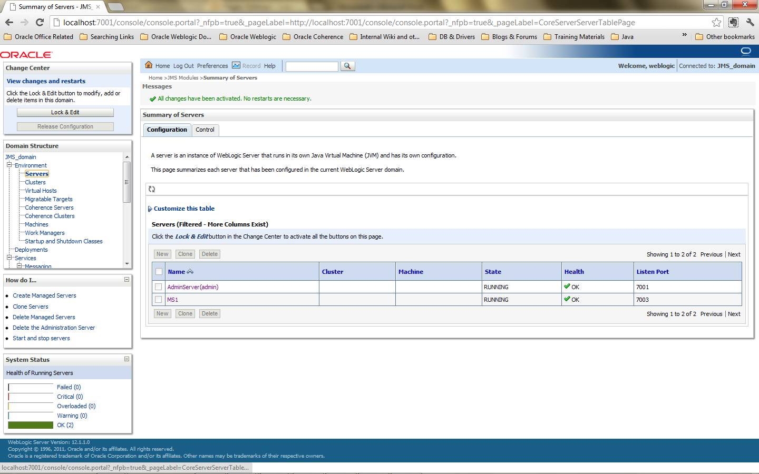Select the MS1 row checkbox
Viewport: 759px width, 474px height.
tap(159, 299)
